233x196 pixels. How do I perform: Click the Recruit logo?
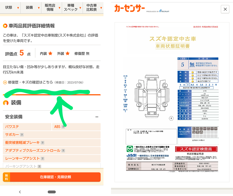click(164, 11)
